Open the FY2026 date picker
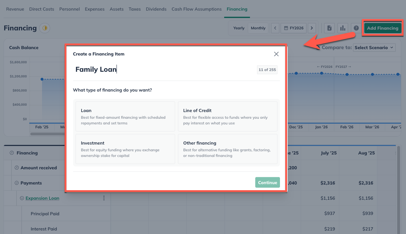Image resolution: width=406 pixels, height=234 pixels. pos(294,28)
